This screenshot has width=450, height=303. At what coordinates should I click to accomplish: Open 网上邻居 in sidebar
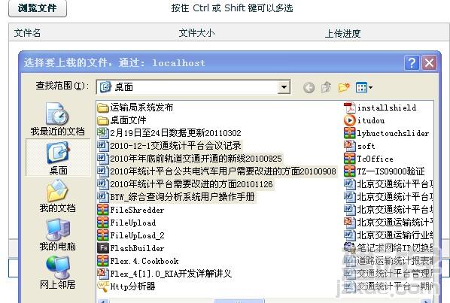58,272
